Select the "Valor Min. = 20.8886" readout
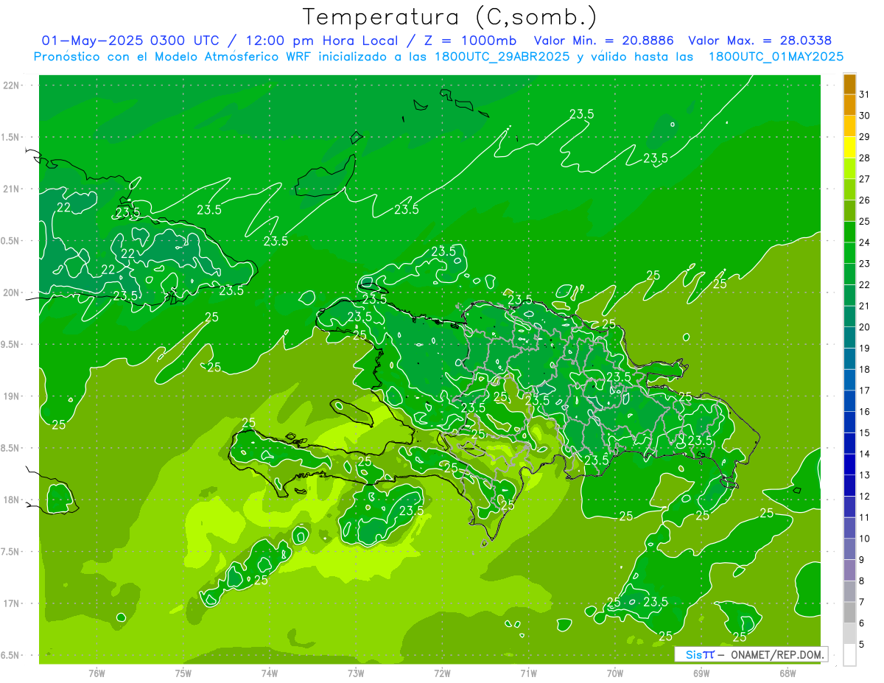Screen dimensions: 884x683 coord(604,41)
